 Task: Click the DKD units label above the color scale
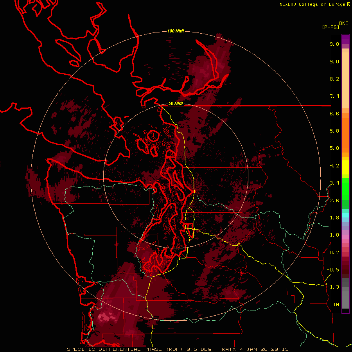tap(344, 23)
